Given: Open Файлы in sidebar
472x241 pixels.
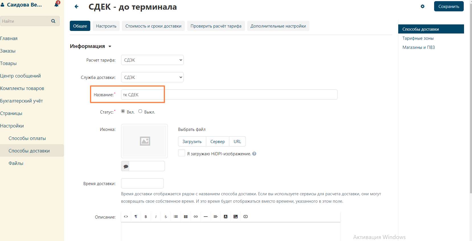Looking at the screenshot, I should [16, 163].
